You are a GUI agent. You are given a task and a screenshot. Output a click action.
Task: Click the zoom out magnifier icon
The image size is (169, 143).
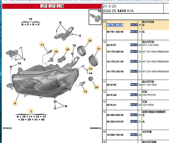52,6
